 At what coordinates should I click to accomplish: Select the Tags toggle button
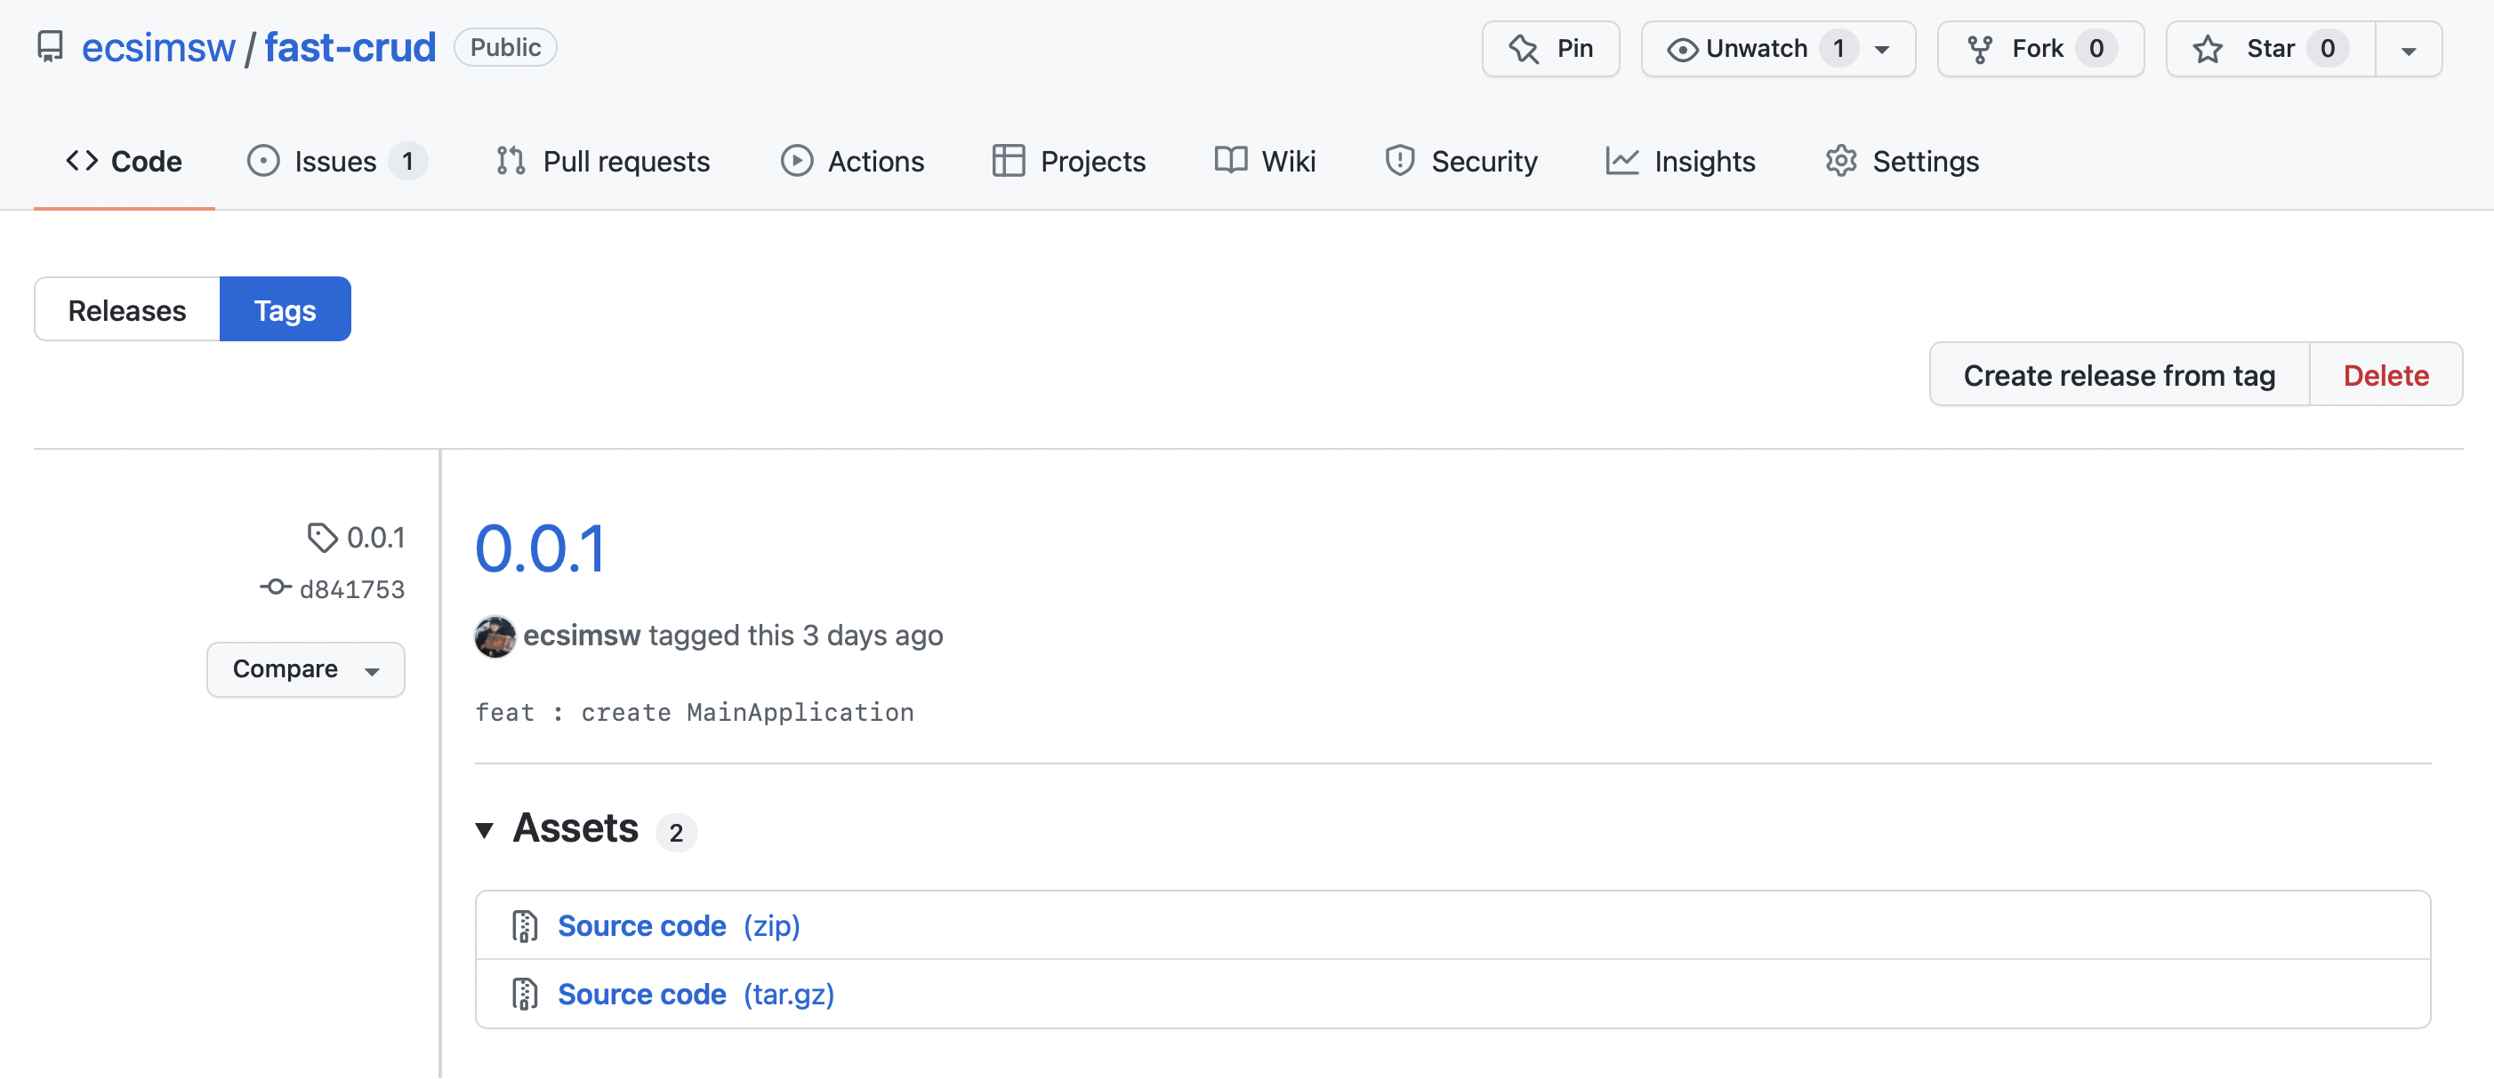[x=285, y=309]
